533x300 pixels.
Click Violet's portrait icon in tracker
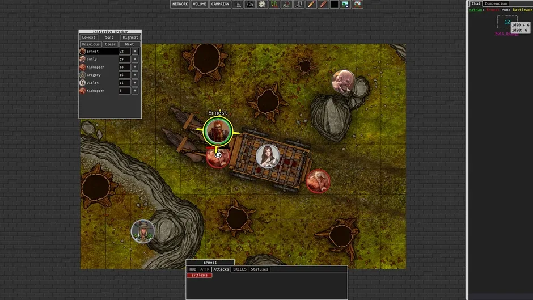tap(83, 83)
